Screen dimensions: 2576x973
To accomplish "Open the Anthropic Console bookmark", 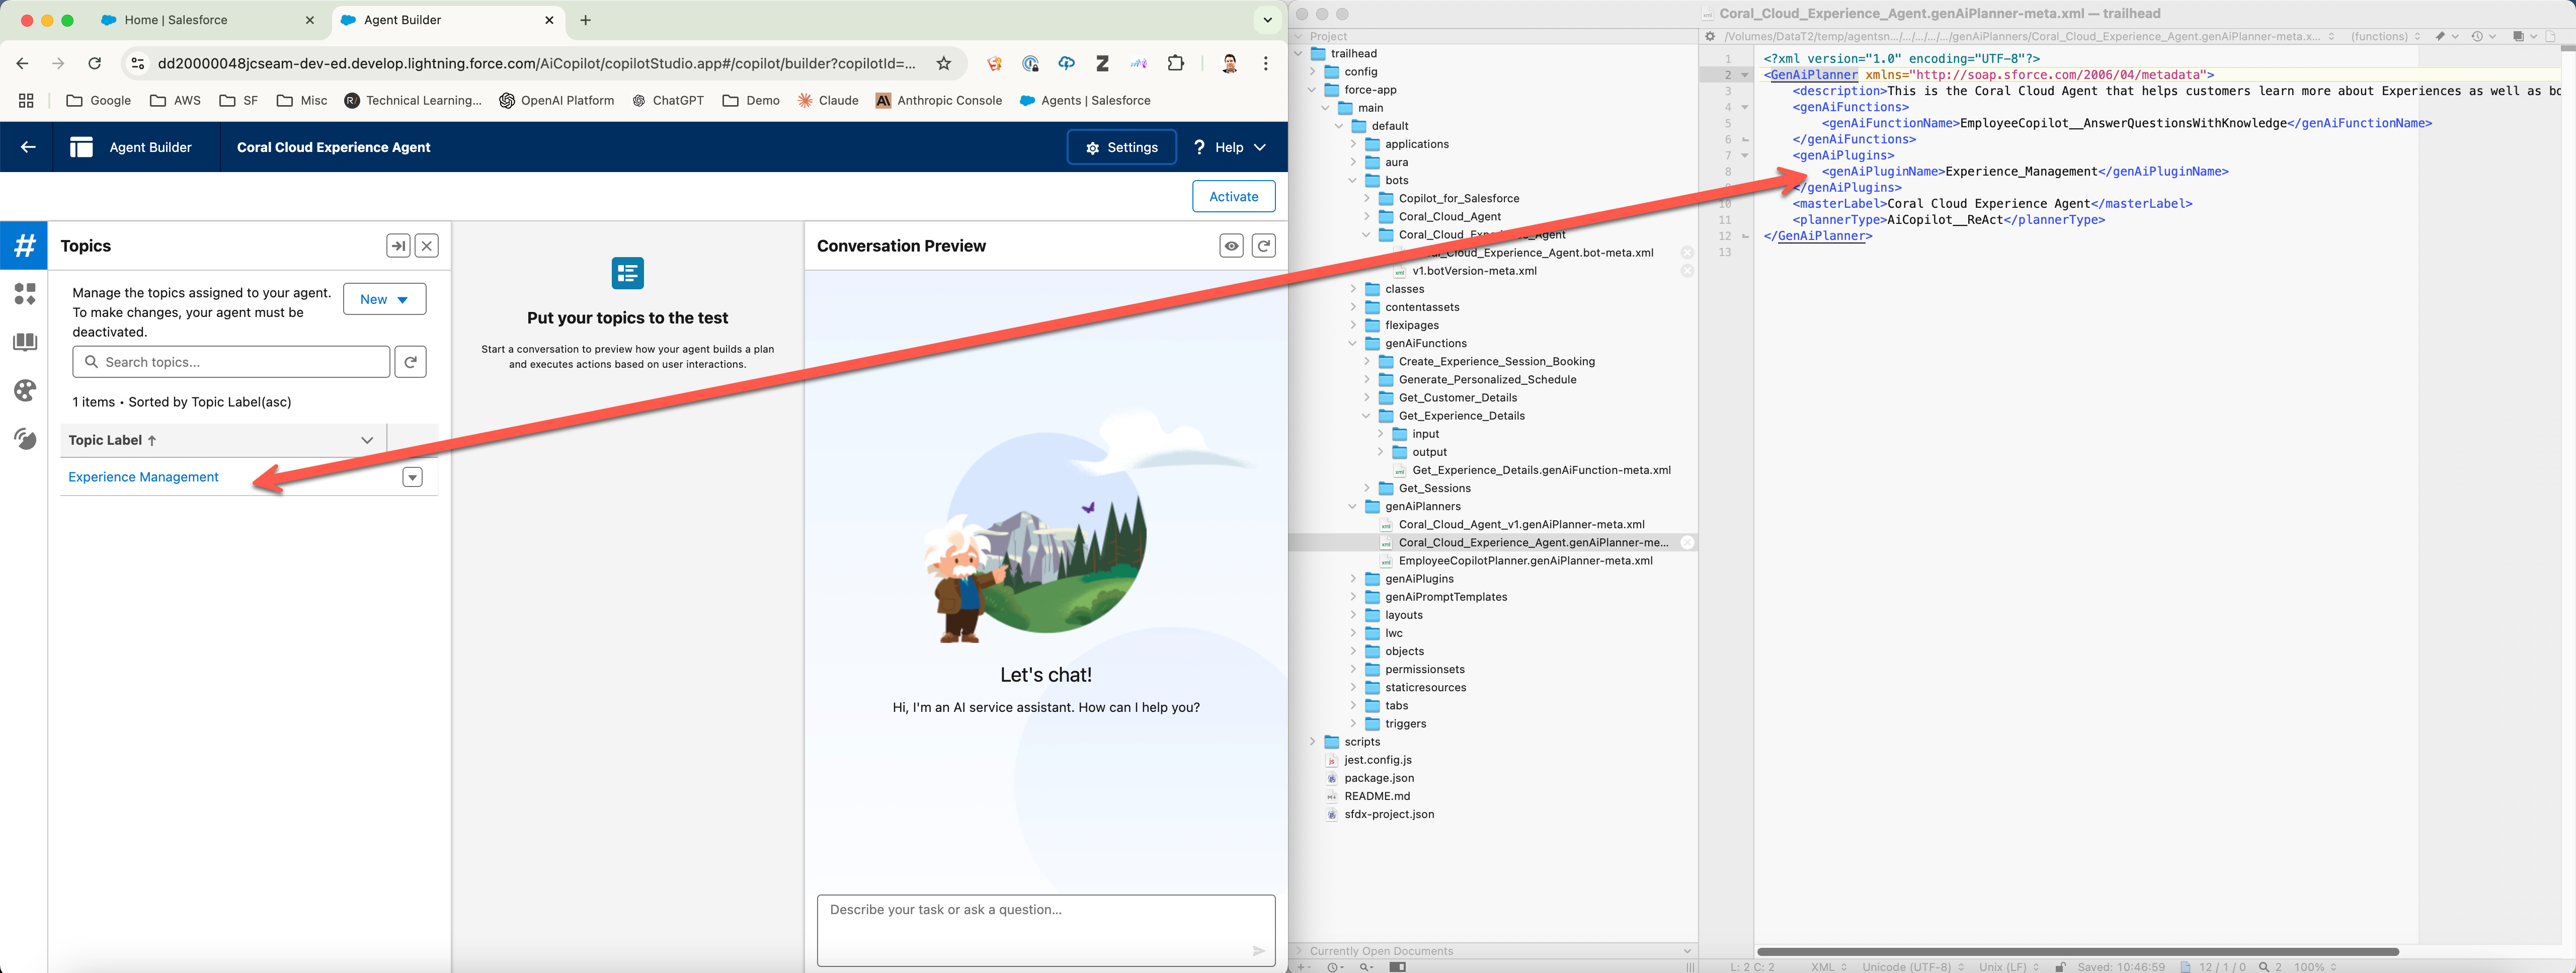I will click(938, 100).
